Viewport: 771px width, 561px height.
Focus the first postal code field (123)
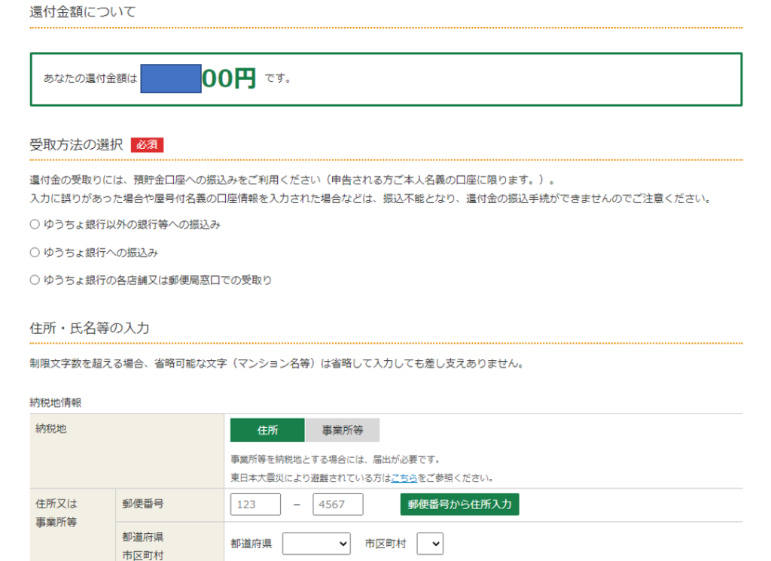255,505
